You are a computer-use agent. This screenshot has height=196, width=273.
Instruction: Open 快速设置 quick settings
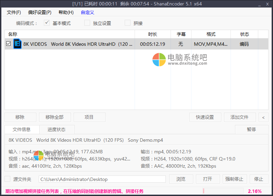[x=205, y=117]
